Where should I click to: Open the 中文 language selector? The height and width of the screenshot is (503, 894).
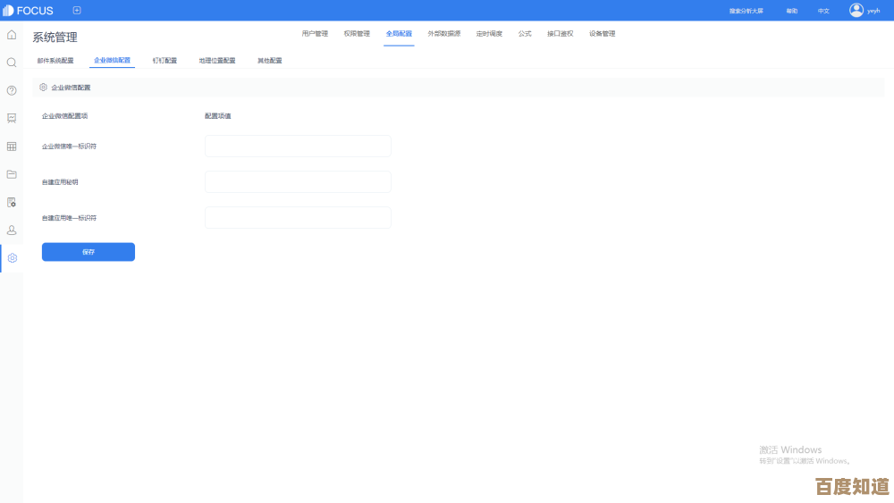coord(823,11)
